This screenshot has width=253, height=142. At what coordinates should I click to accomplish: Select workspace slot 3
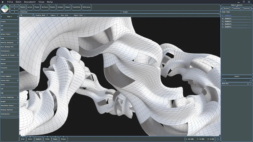click(x=14, y=12)
